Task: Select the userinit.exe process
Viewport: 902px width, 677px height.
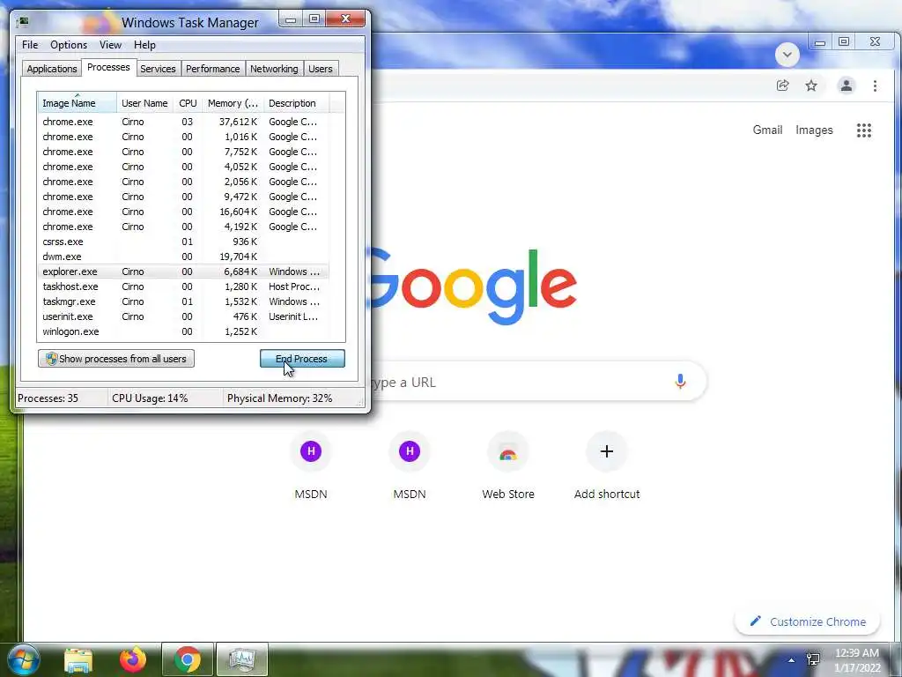Action: 183,316
